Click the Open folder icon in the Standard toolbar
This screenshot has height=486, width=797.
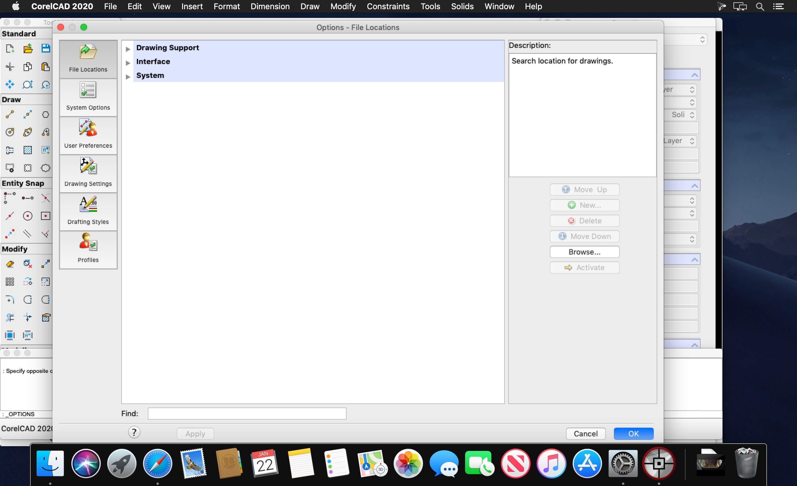coord(28,48)
